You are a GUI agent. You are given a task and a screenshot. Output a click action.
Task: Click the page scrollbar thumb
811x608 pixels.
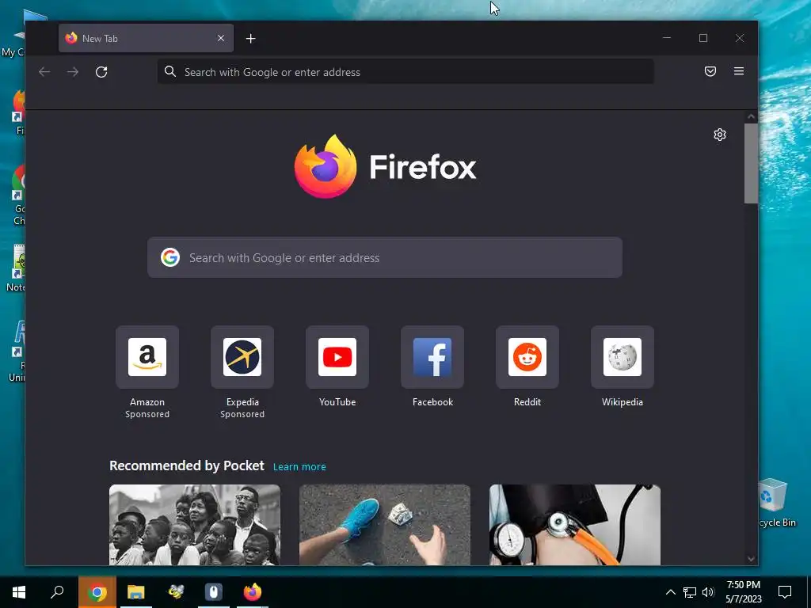pyautogui.click(x=751, y=163)
